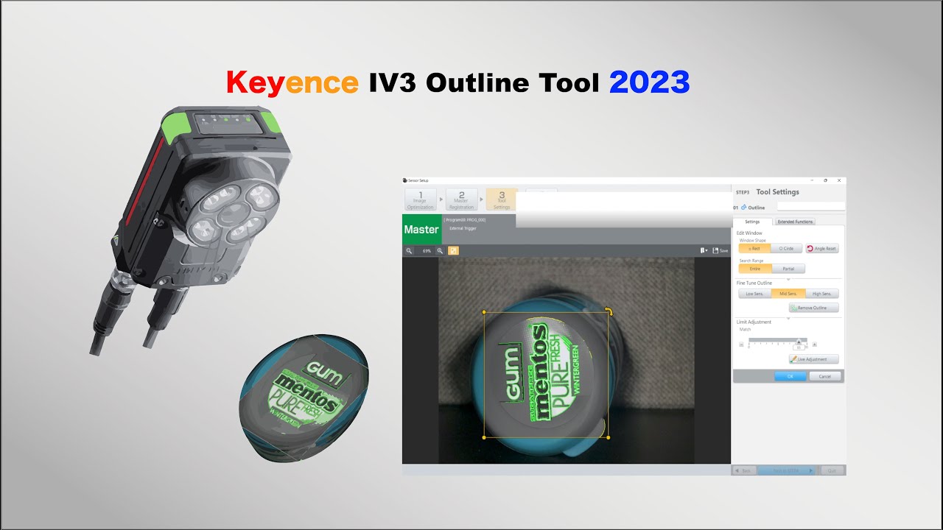The width and height of the screenshot is (943, 530).
Task: Select step 1 Image Optimization
Action: pyautogui.click(x=421, y=200)
